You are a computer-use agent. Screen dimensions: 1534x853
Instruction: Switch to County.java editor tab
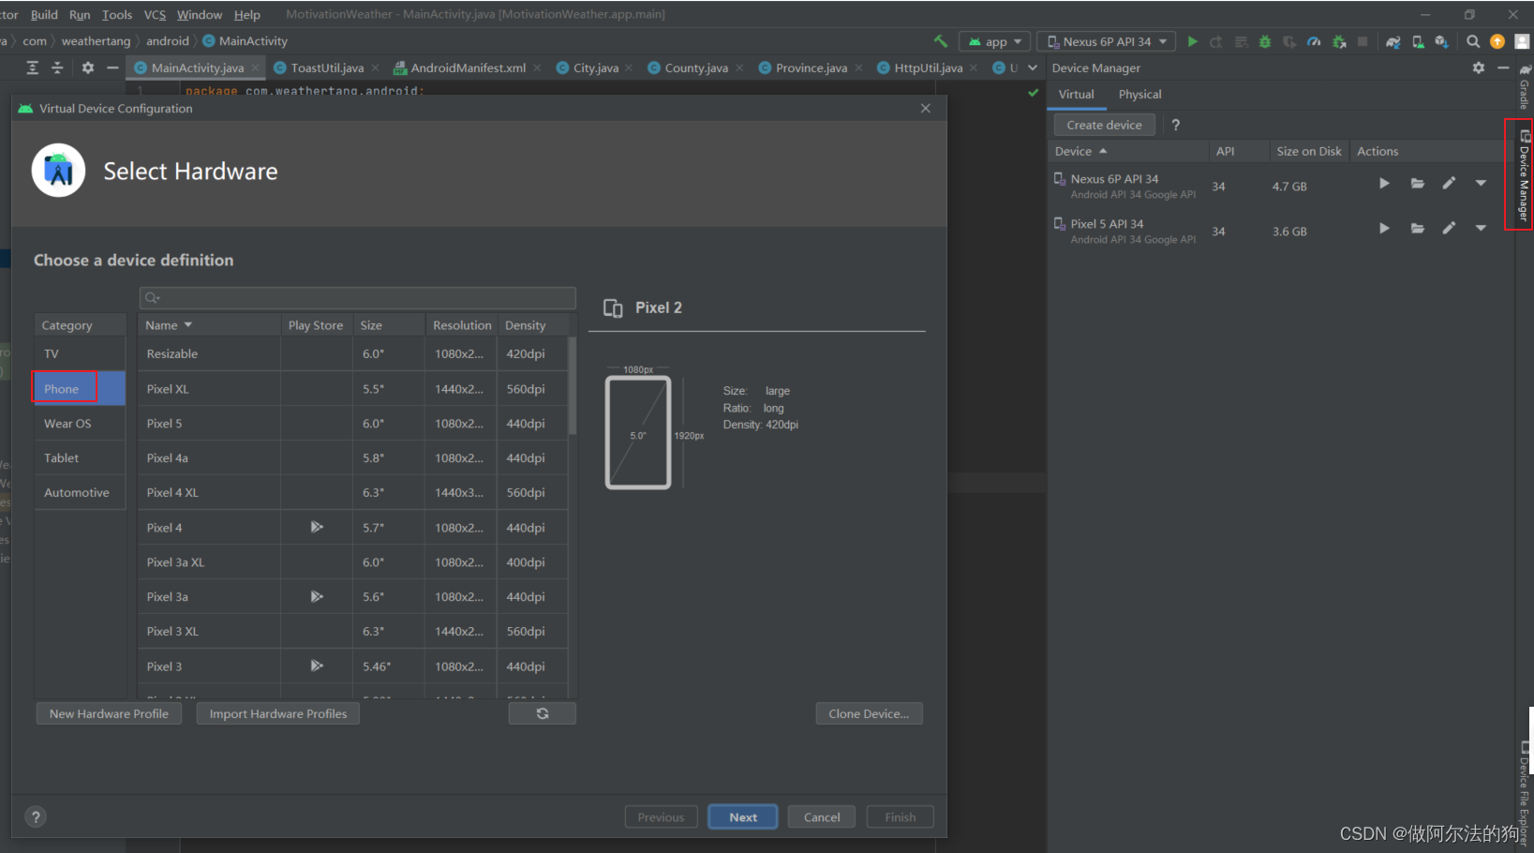[695, 67]
